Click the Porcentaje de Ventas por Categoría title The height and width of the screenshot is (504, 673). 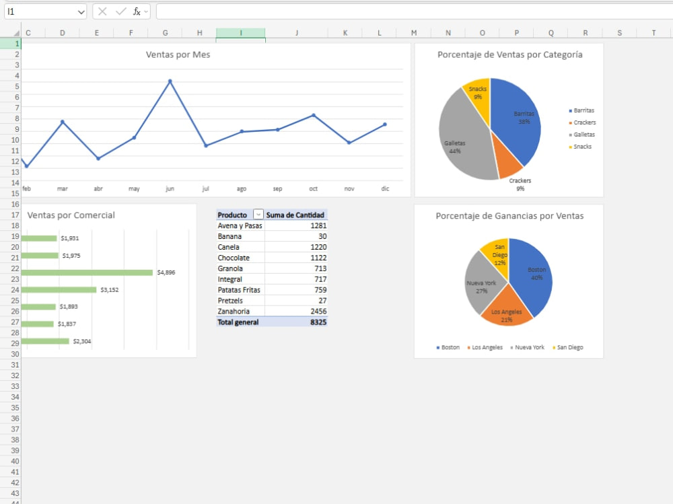coord(510,55)
